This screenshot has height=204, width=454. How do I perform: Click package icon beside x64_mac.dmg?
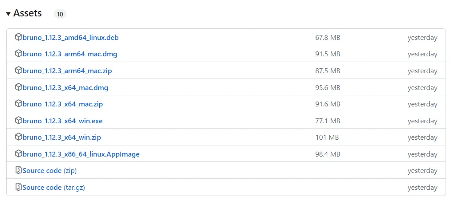19,87
